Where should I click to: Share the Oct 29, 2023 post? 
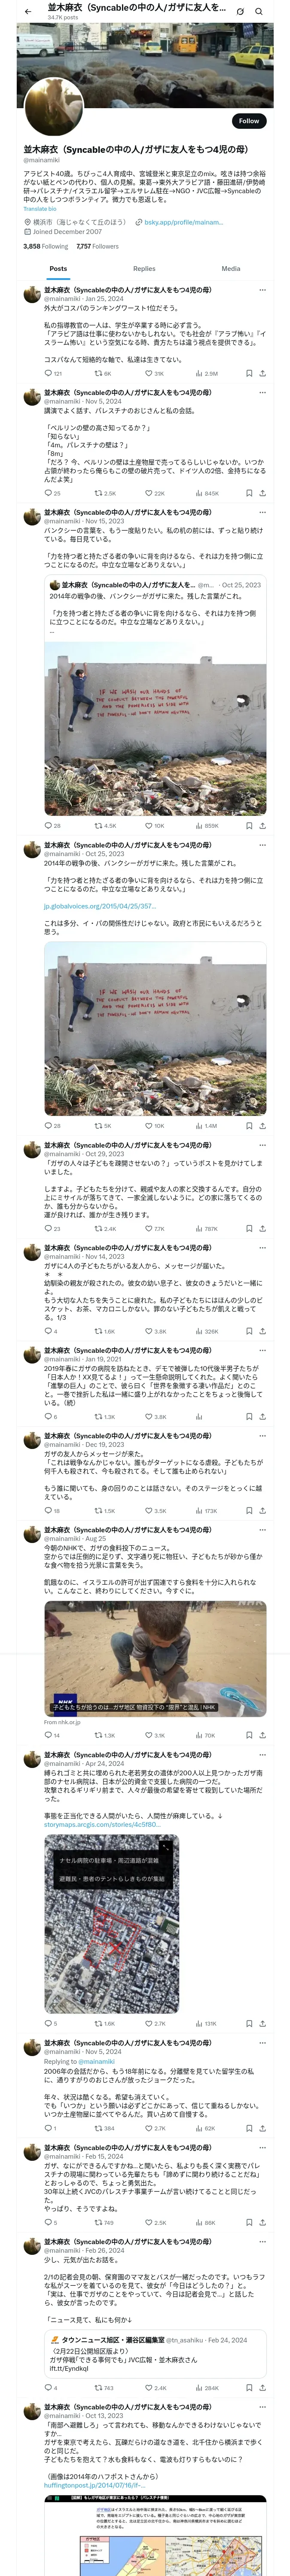click(x=262, y=1228)
